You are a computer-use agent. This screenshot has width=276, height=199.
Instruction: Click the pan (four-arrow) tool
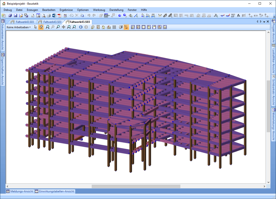point(63,27)
